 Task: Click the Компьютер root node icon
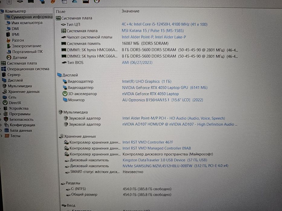coord(2,11)
